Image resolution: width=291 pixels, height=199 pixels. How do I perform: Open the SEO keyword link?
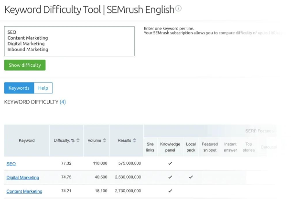11,164
